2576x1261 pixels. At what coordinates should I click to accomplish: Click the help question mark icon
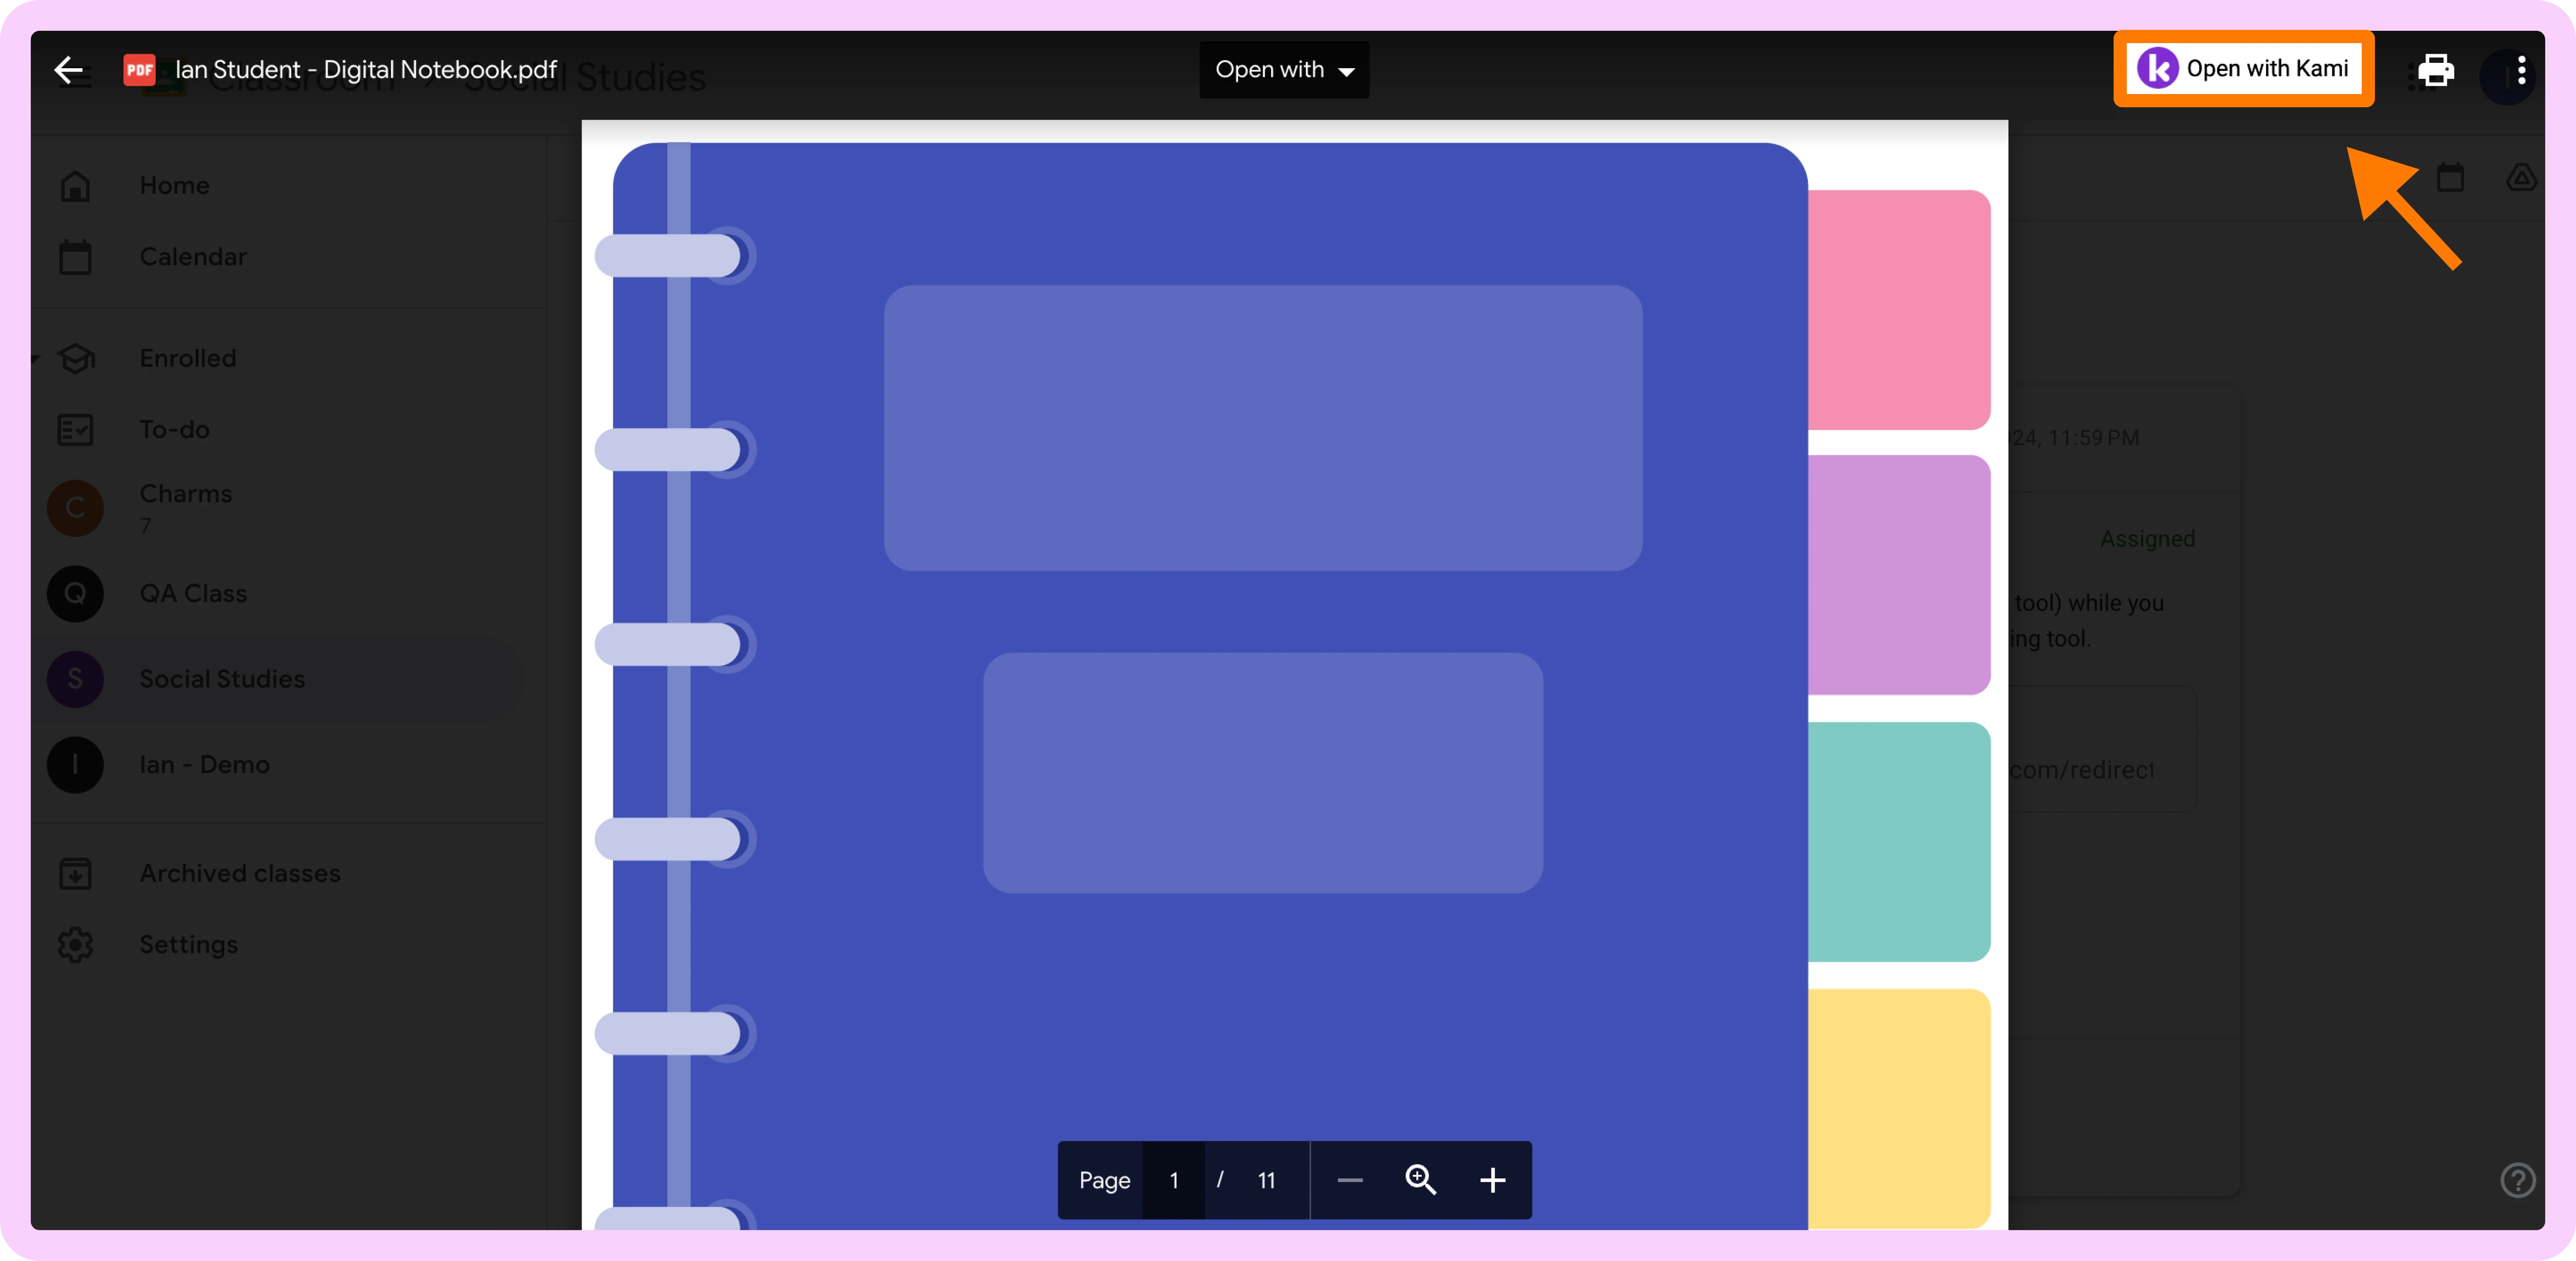click(x=2517, y=1180)
